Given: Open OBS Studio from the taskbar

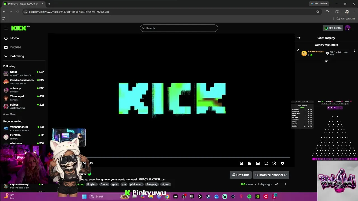Looking at the screenshot, I should point(183,197).
